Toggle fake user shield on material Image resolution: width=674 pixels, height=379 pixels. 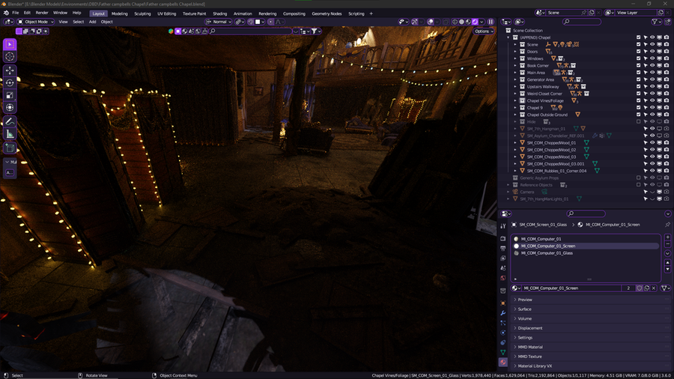tap(640, 288)
